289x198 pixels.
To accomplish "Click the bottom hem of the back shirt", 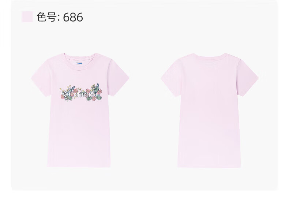I will pyautogui.click(x=209, y=166).
